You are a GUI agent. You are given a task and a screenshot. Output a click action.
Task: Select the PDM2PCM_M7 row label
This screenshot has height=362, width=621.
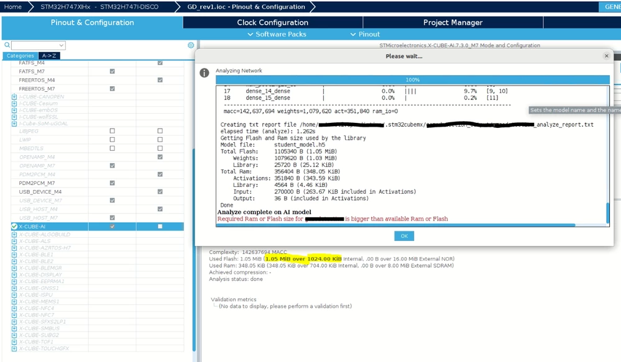[x=37, y=183]
